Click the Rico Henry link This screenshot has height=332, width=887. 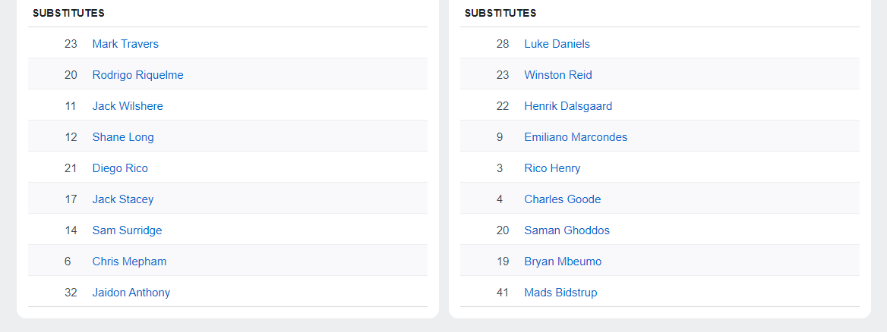pyautogui.click(x=552, y=168)
